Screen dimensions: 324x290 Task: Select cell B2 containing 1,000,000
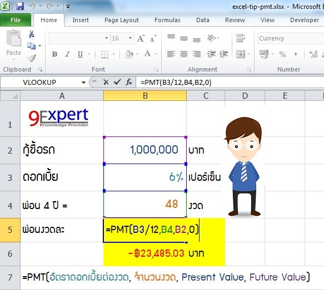(145, 150)
